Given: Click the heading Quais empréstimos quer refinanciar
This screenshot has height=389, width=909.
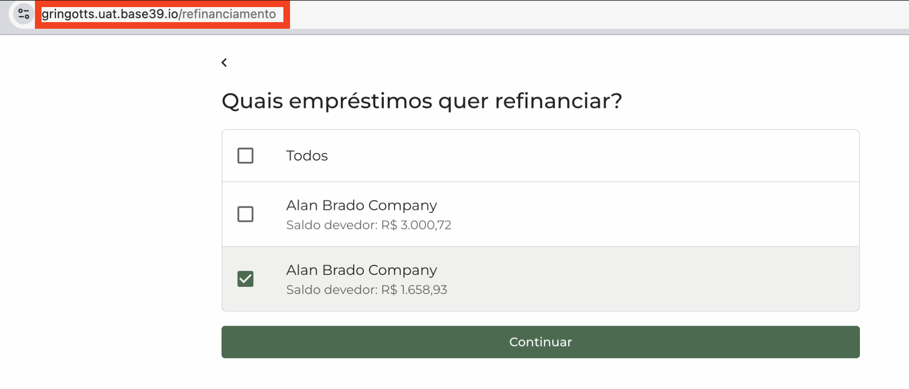Looking at the screenshot, I should tap(421, 101).
